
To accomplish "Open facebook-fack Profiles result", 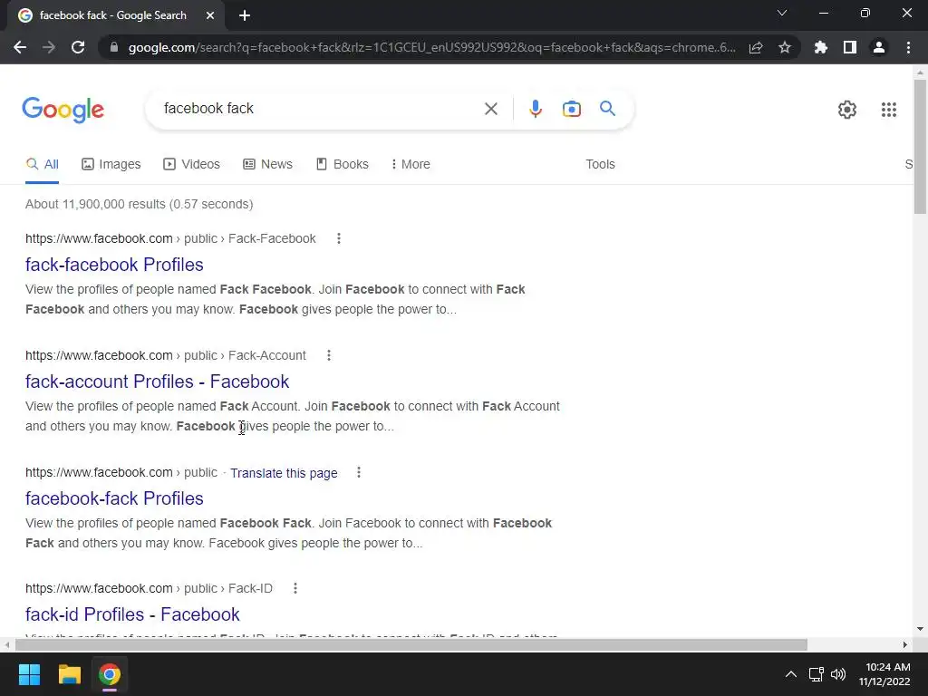I will [x=114, y=498].
